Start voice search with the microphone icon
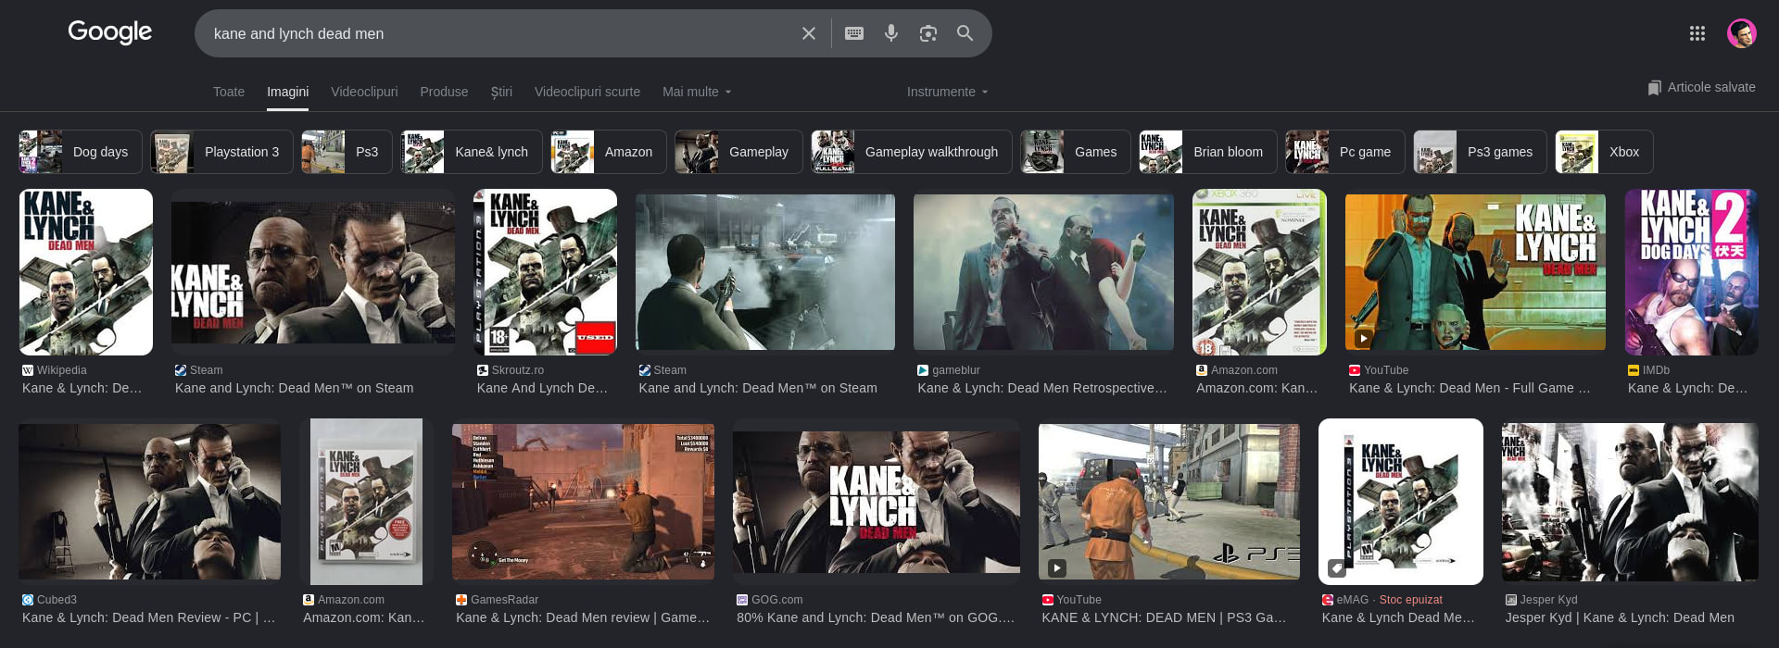This screenshot has width=1779, height=648. (891, 33)
